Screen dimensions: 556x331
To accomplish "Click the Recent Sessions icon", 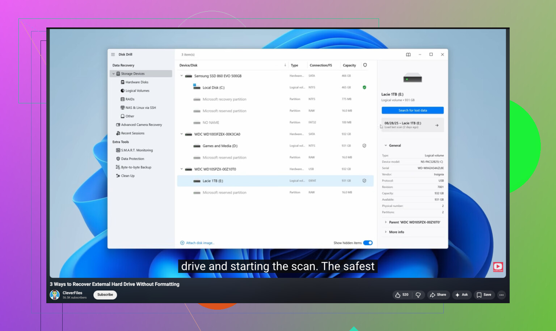I will click(118, 133).
